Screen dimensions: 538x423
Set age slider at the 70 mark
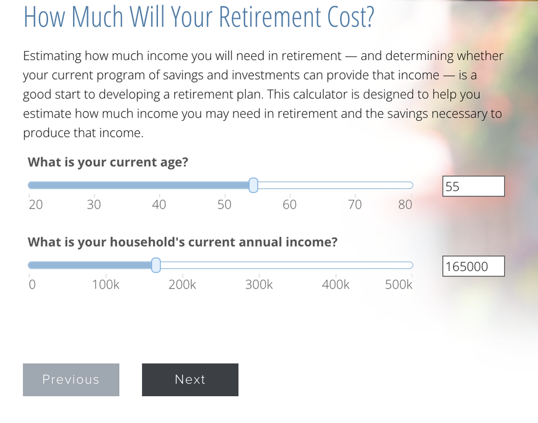(355, 185)
